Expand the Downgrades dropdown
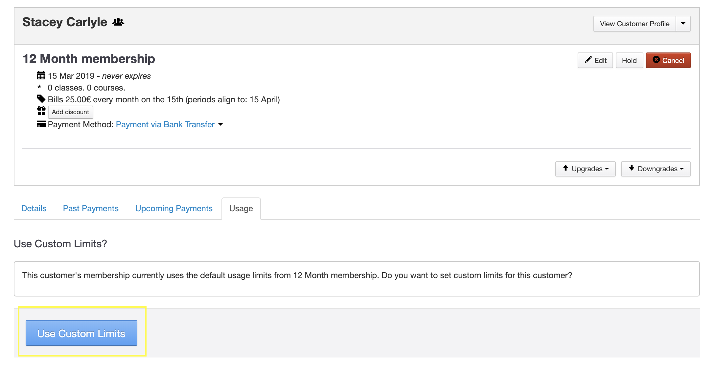 (656, 169)
